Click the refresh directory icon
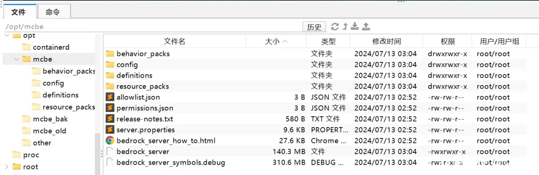This screenshot has width=539, height=175. pyautogui.click(x=335, y=27)
